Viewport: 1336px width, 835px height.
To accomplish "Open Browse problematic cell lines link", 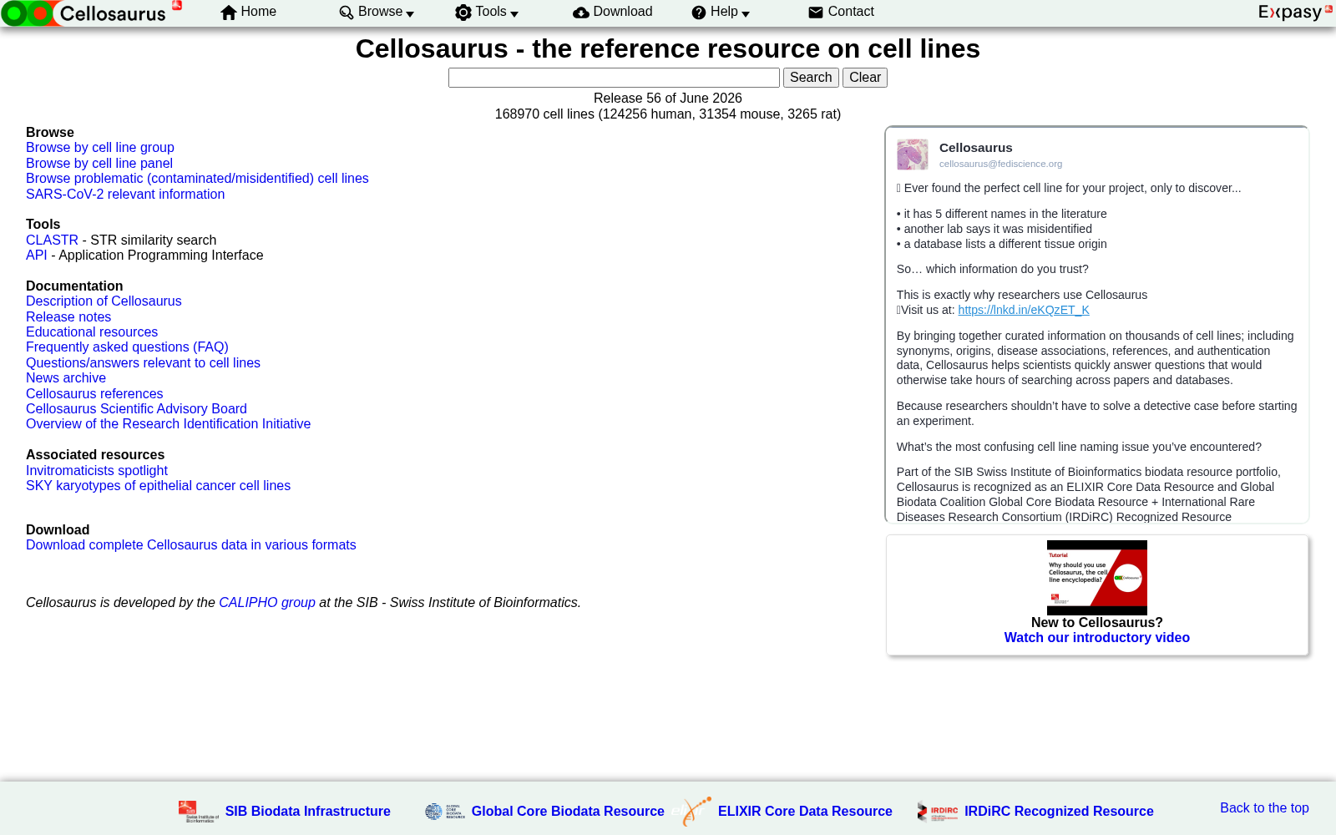I will 197,179.
